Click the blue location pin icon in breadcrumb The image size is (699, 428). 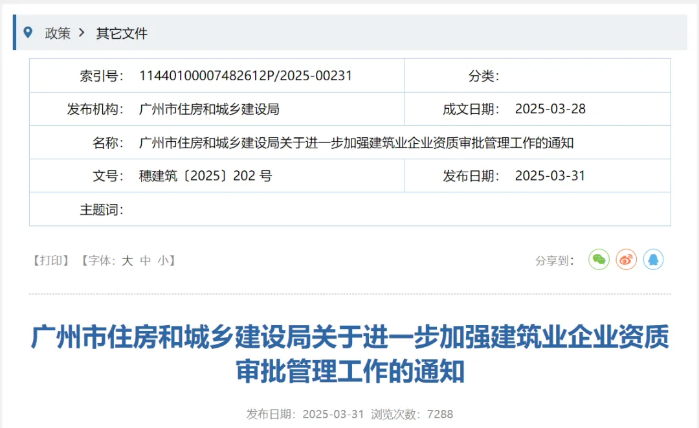tap(27, 32)
